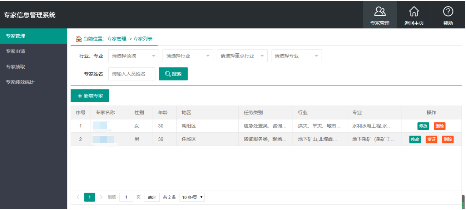Open 专家抽取 from the sidebar menu
The height and width of the screenshot is (210, 466).
pos(16,67)
